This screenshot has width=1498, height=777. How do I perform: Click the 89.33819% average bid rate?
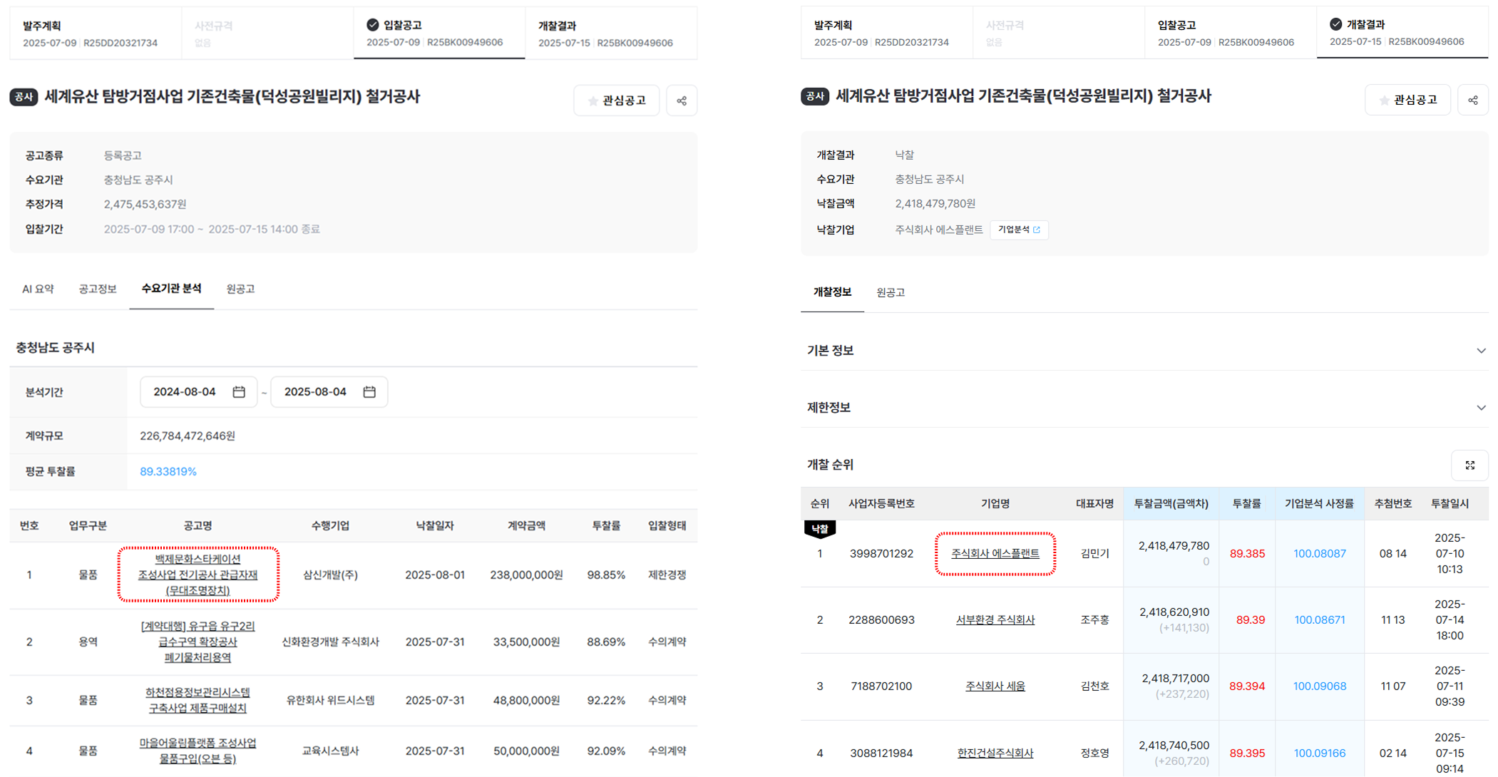coord(168,472)
